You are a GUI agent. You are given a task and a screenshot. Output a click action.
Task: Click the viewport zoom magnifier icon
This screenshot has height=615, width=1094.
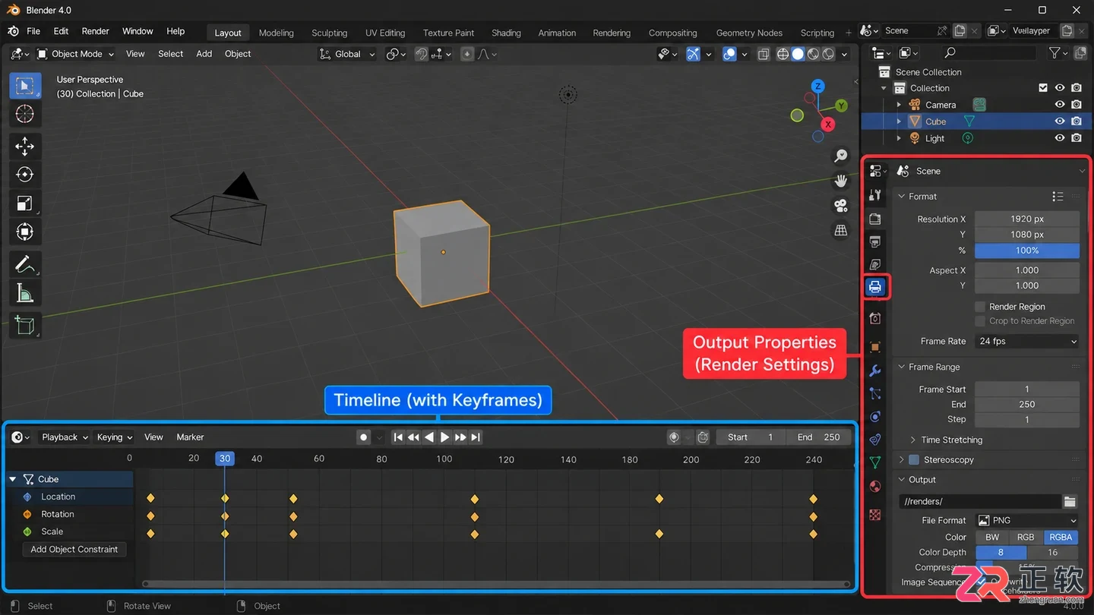[841, 156]
